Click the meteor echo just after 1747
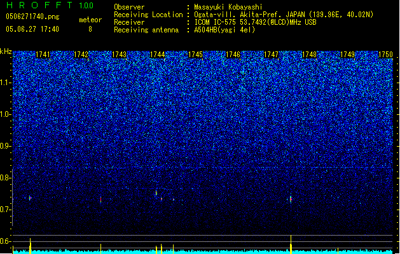Viewport: 400px width, 254px height. [291, 199]
